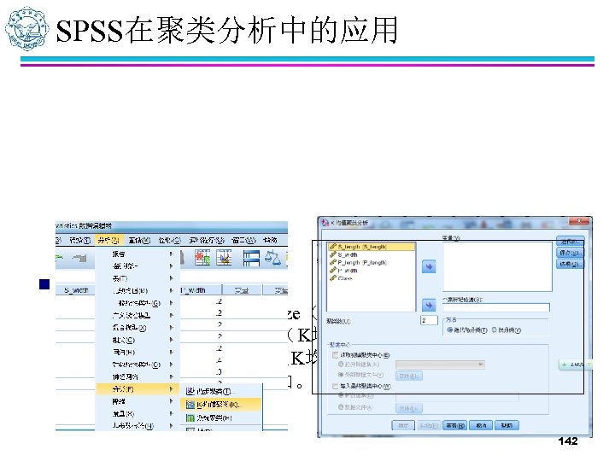Click the lower blue arrow beside the label-cases field
The width and height of the screenshot is (615, 461).
tap(429, 305)
